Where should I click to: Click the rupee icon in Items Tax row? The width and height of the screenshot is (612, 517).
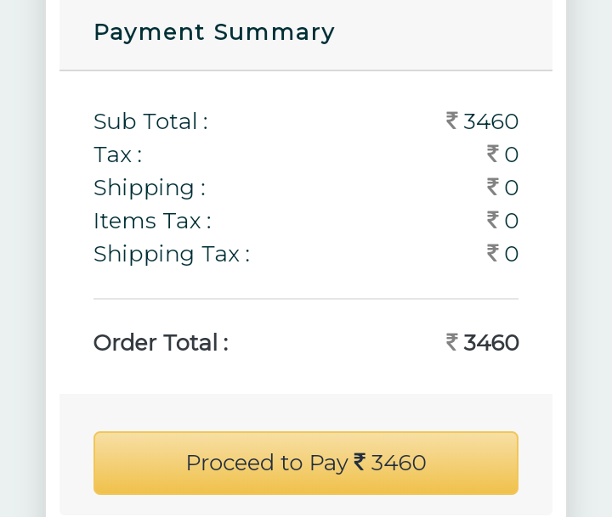pyautogui.click(x=493, y=220)
